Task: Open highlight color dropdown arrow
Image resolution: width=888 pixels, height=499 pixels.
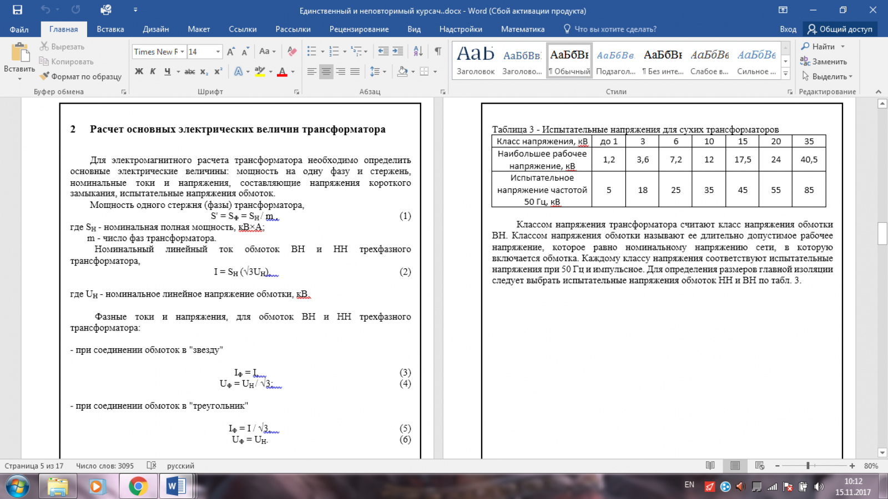Action: tap(270, 72)
